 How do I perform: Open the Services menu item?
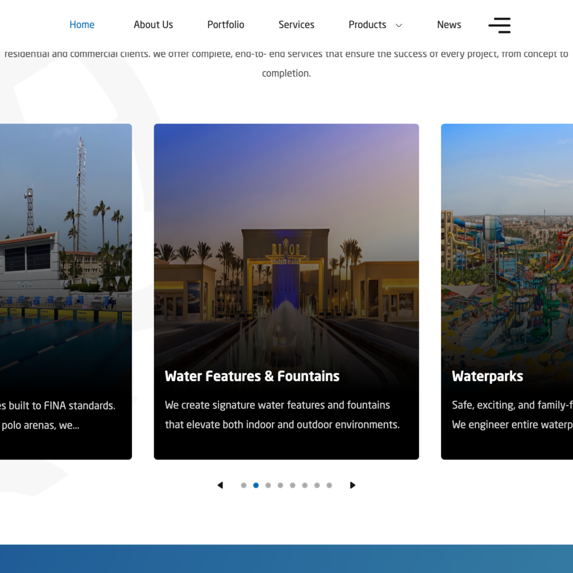(296, 25)
